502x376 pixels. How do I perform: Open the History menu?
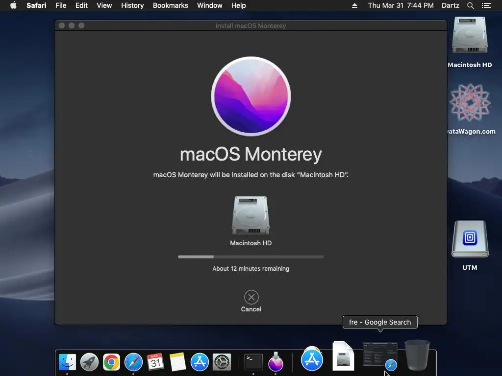point(132,5)
